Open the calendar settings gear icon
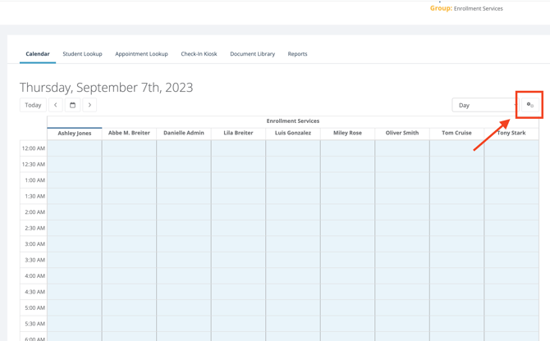Screen dimensions: 550x341 tap(530, 105)
